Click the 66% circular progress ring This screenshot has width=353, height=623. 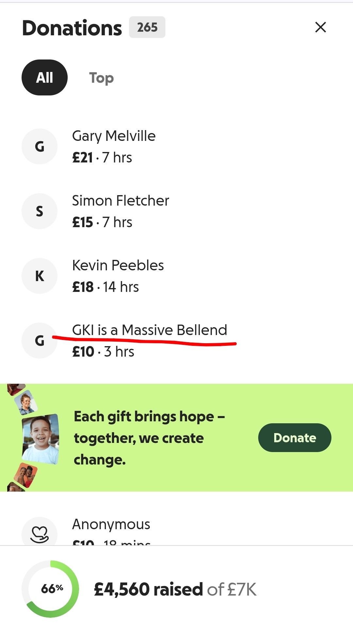(x=51, y=589)
